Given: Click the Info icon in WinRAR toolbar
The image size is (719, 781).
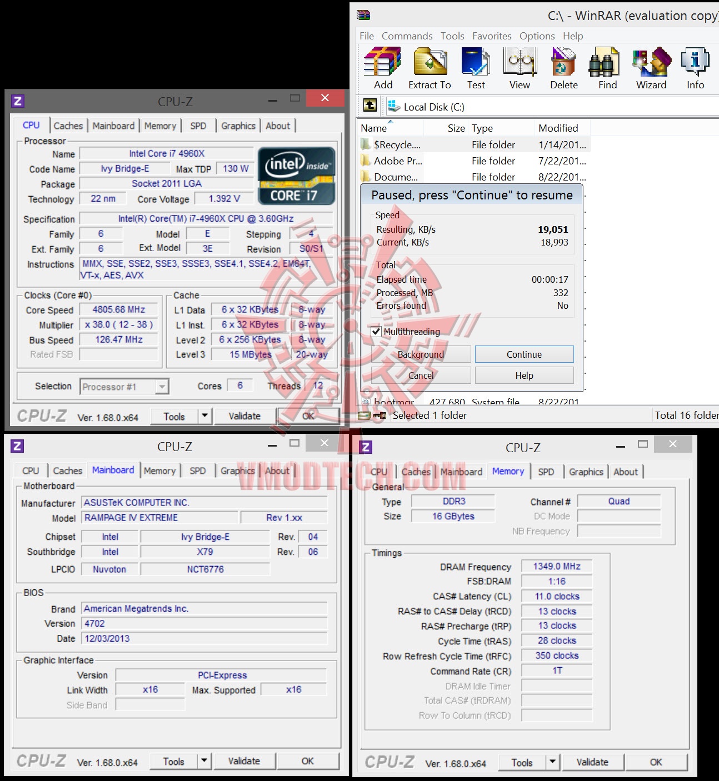Looking at the screenshot, I should click(695, 62).
